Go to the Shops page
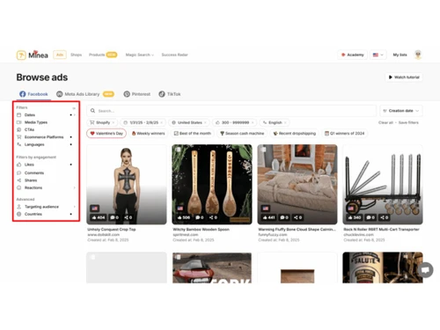 [76, 55]
